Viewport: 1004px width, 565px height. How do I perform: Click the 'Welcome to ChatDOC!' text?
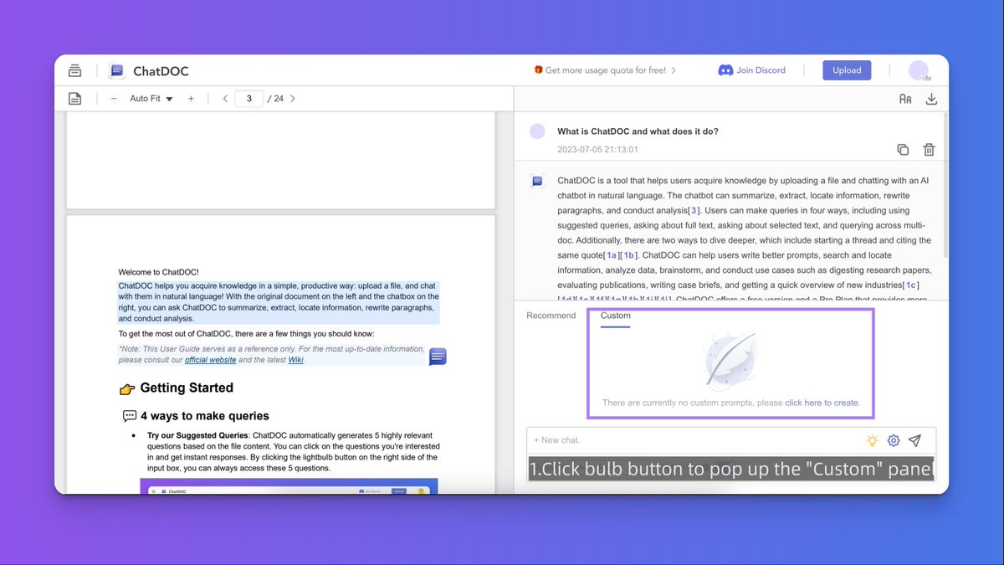159,272
